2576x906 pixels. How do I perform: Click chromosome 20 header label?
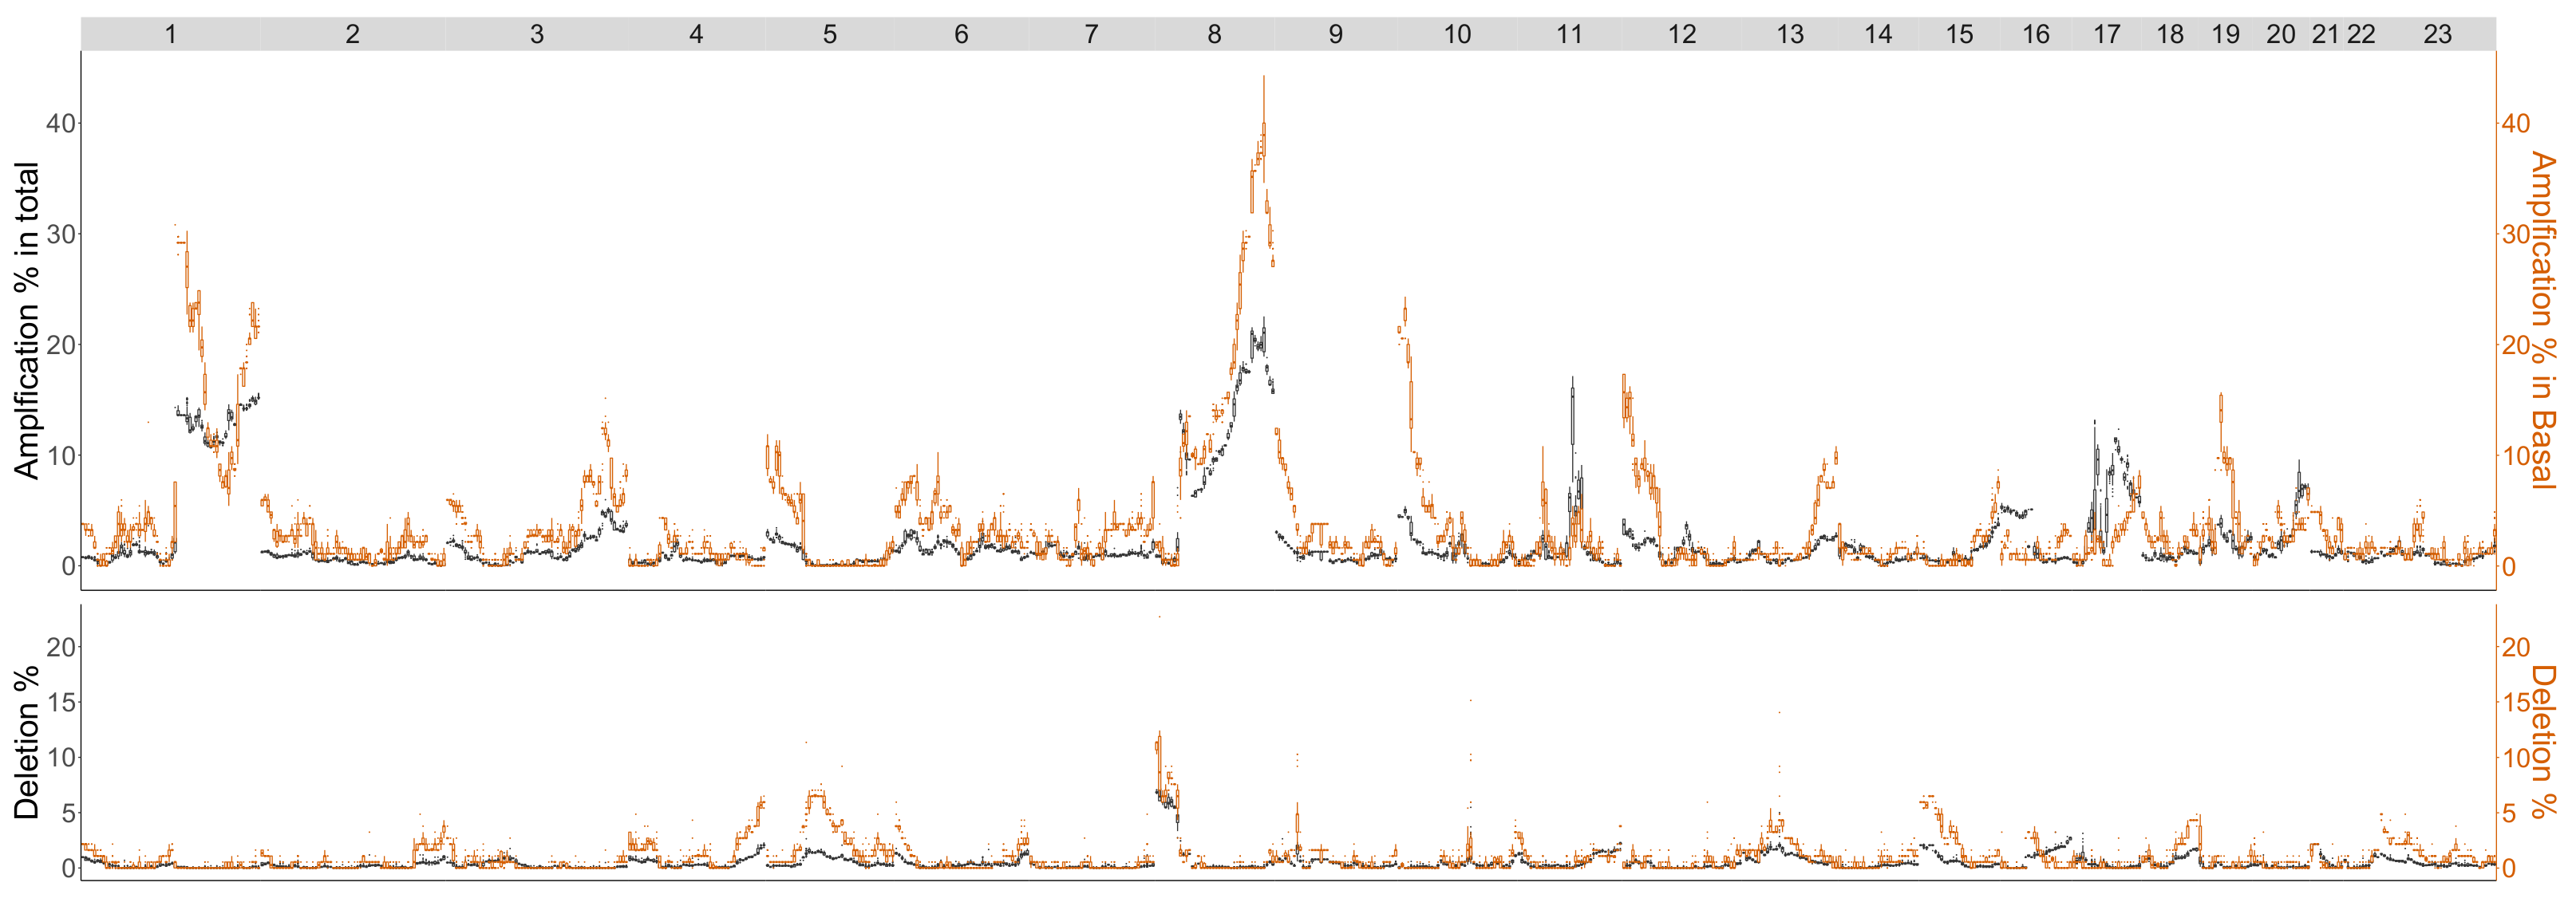coord(2281,35)
